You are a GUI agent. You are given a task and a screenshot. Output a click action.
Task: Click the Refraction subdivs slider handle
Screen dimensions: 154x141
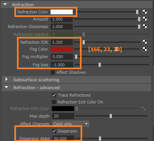click(x=84, y=34)
